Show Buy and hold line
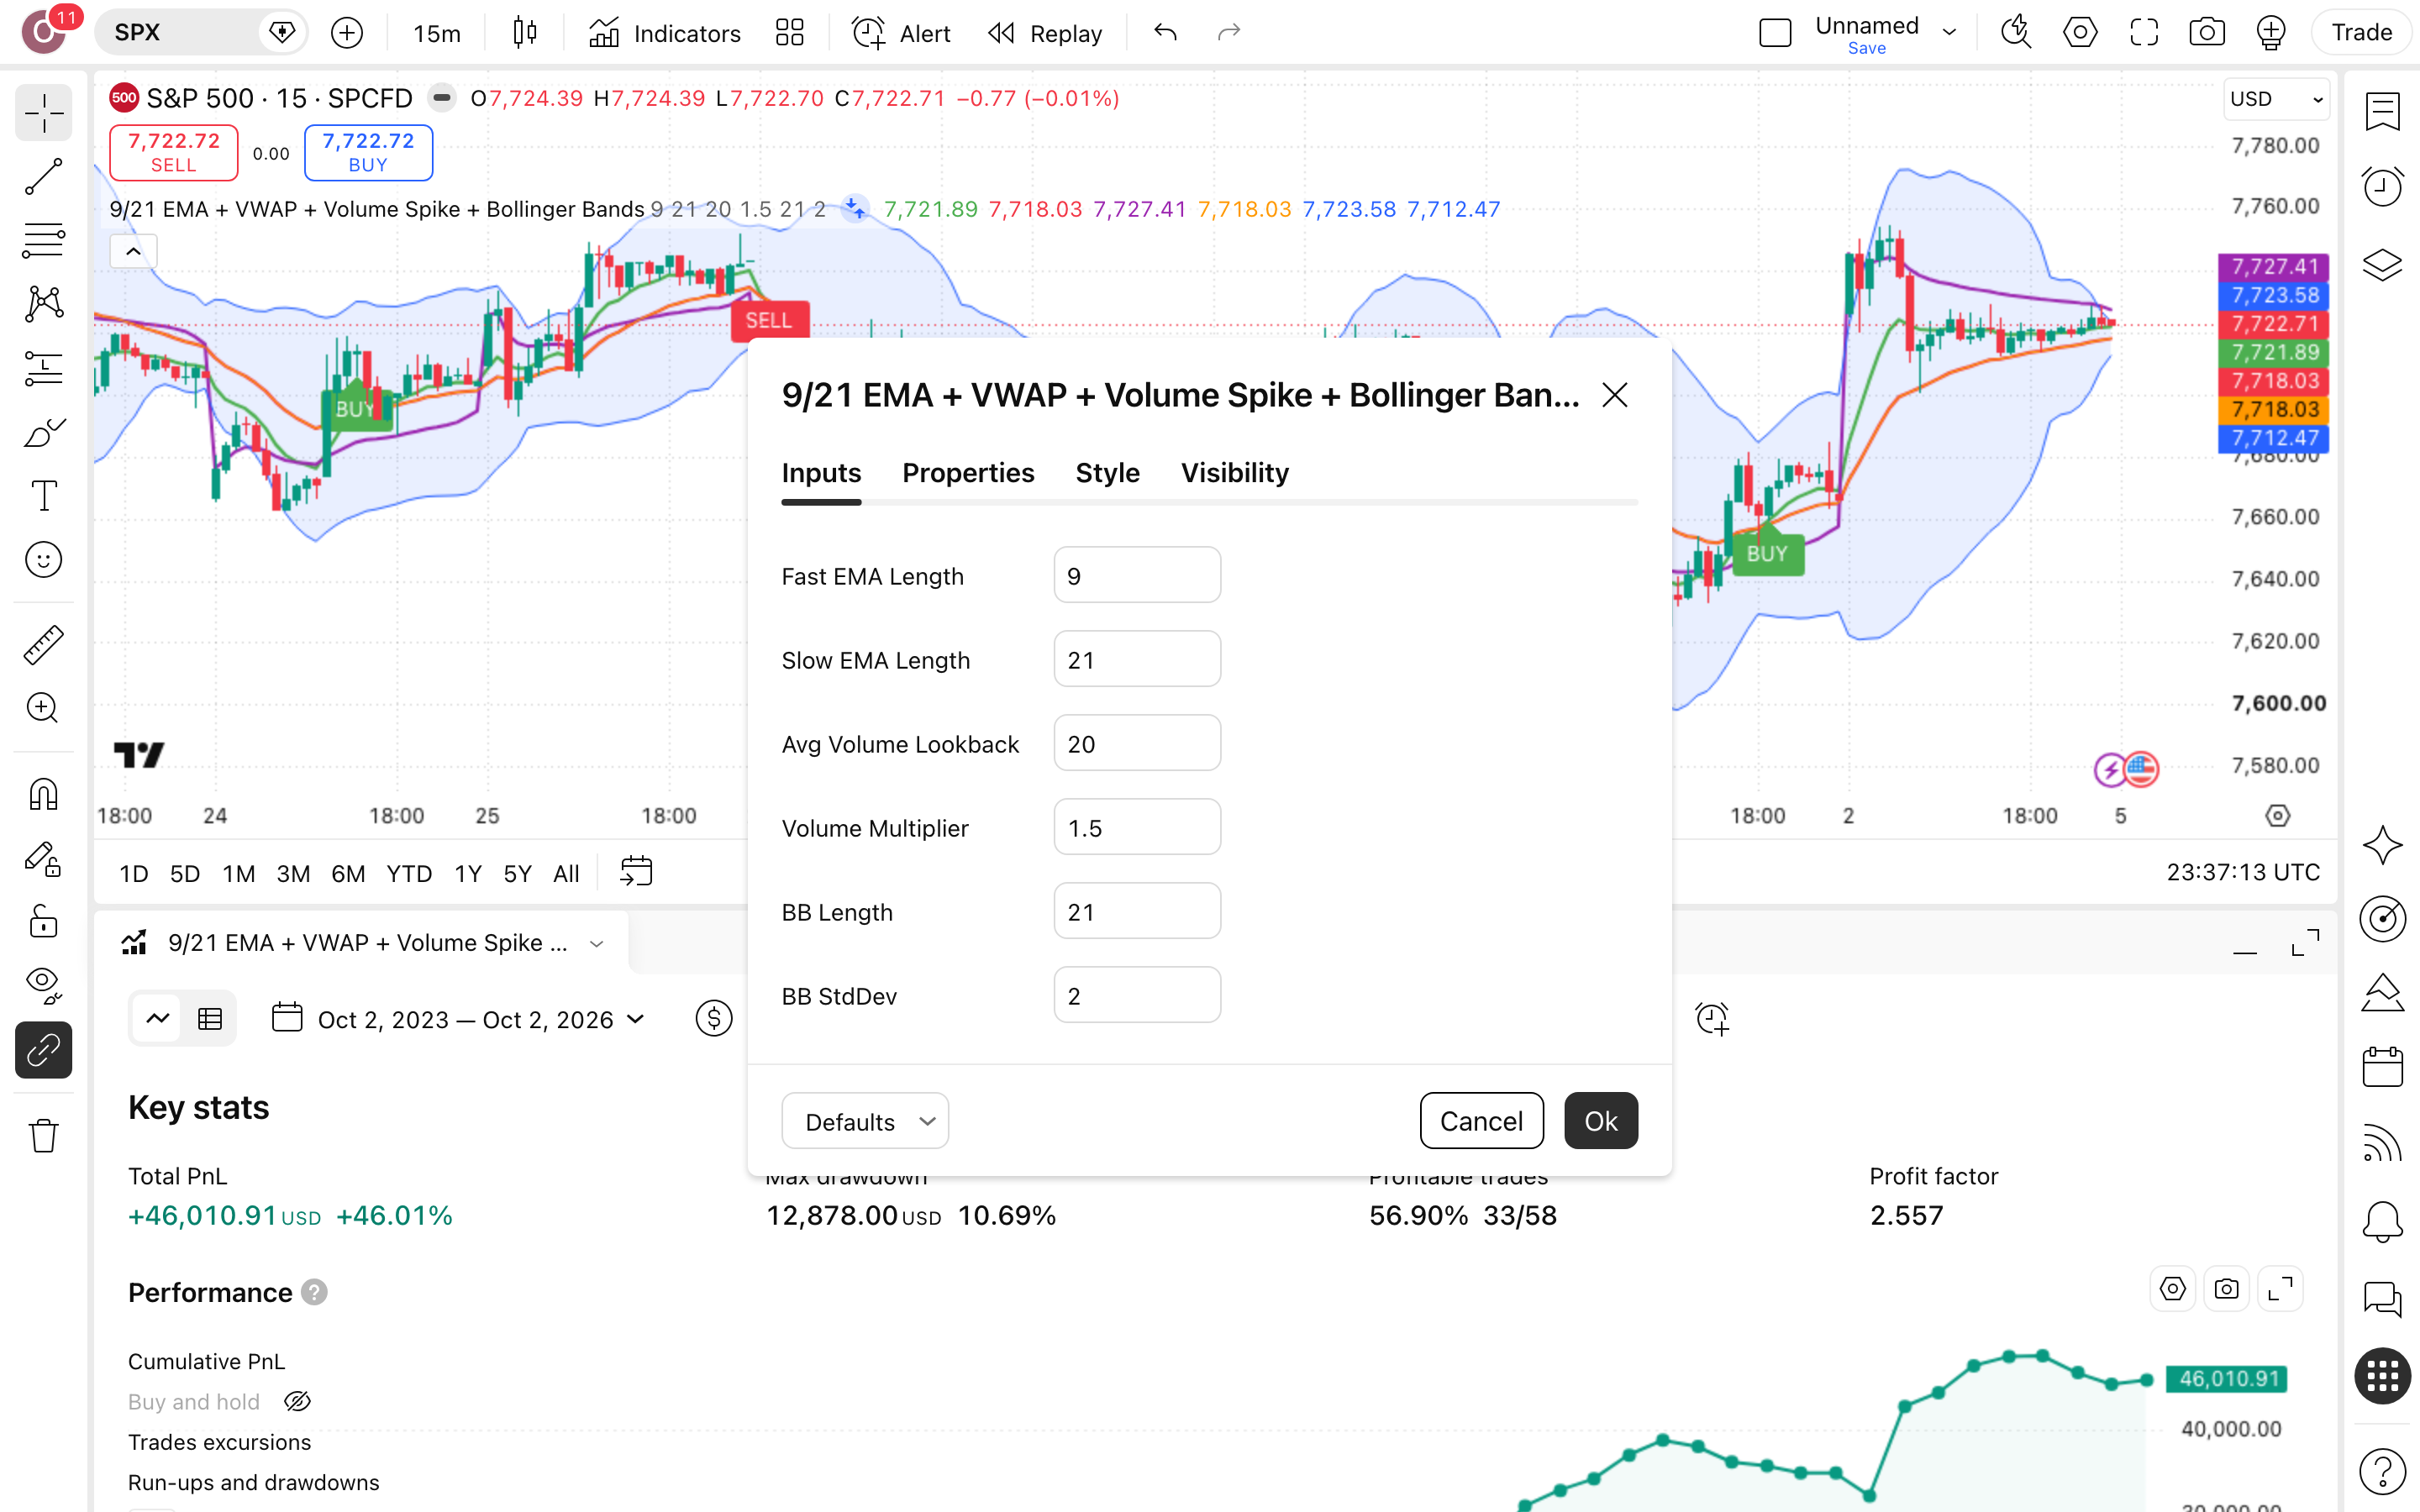Screen dimensions: 2420x1512 [x=297, y=1402]
